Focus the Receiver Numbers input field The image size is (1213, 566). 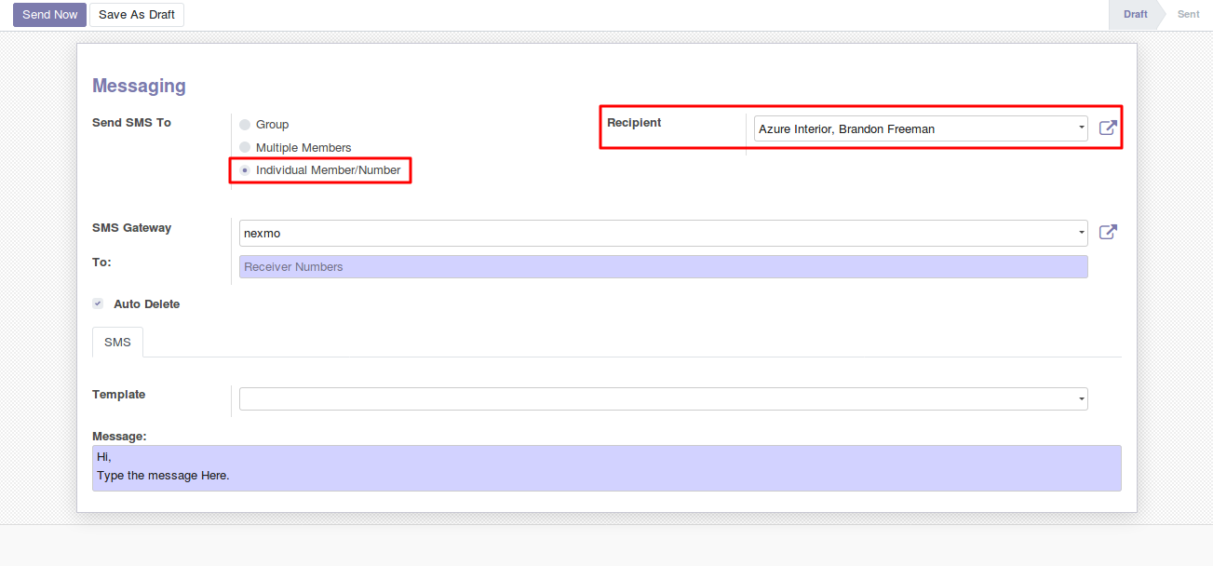click(x=663, y=267)
